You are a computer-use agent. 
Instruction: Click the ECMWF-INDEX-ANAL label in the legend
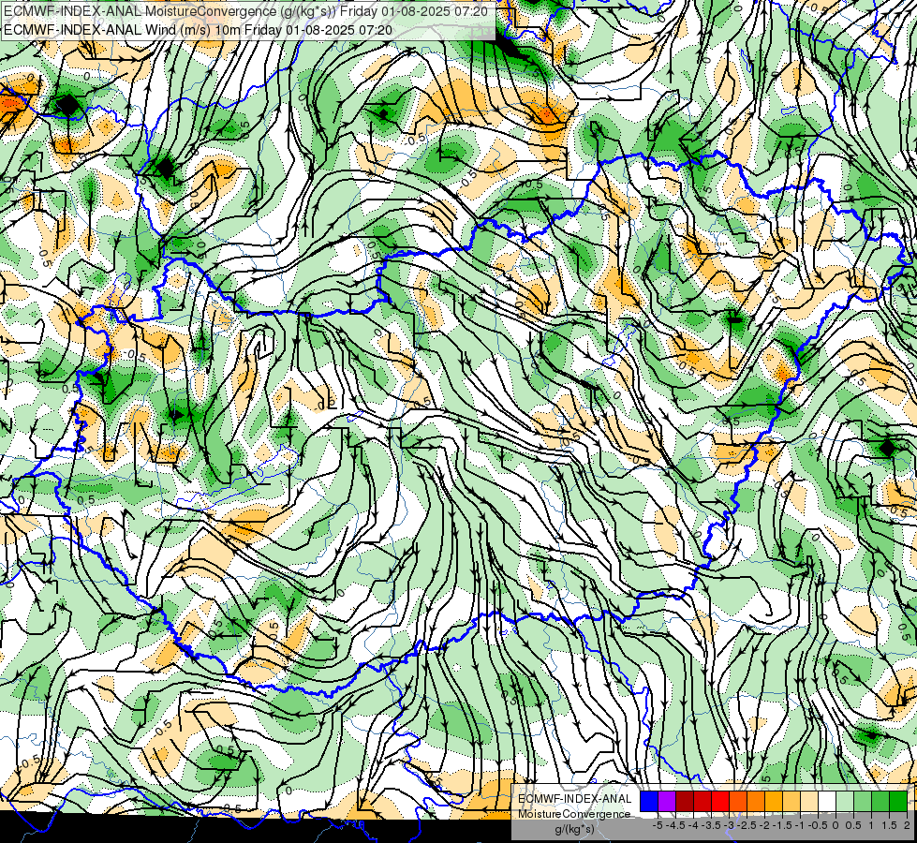pyautogui.click(x=575, y=799)
